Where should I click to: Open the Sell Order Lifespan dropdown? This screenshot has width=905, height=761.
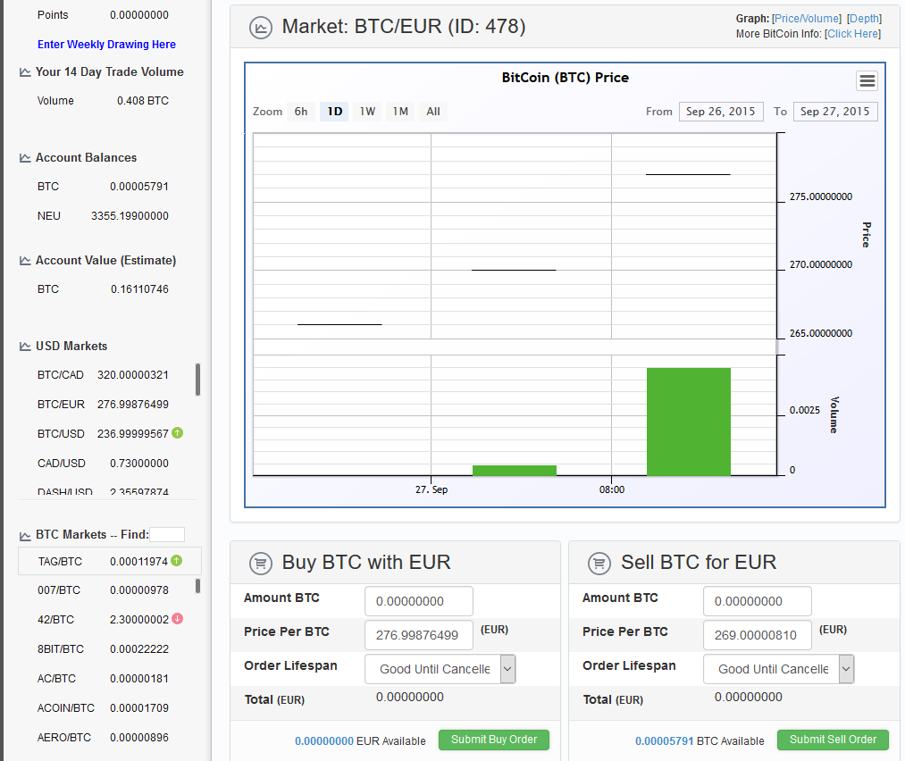tap(779, 669)
